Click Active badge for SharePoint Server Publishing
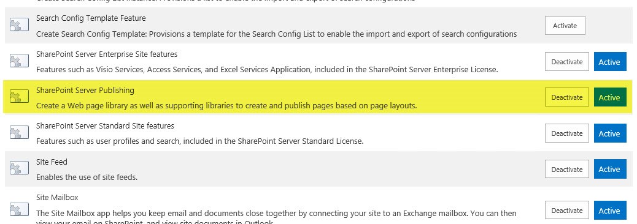 (610, 97)
